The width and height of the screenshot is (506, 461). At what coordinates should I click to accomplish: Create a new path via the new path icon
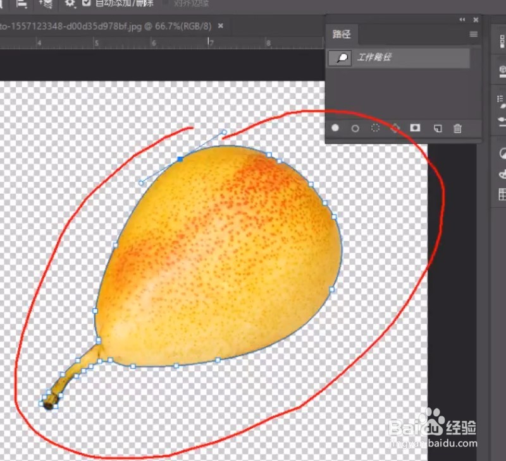point(437,129)
